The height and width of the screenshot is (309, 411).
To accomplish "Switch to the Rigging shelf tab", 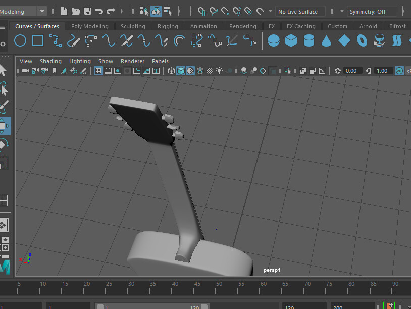I will [x=168, y=26].
